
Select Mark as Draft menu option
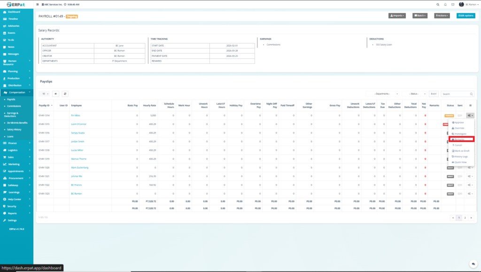[x=461, y=150]
